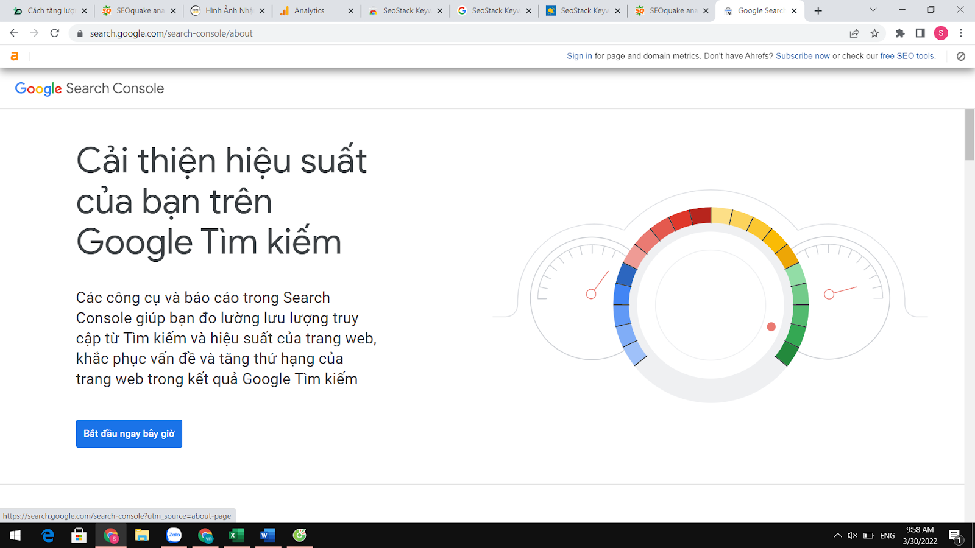Close the Google Search Console tab
This screenshot has height=548, width=975.
(794, 10)
